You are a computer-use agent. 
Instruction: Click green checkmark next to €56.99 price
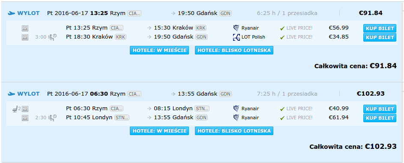282,28
